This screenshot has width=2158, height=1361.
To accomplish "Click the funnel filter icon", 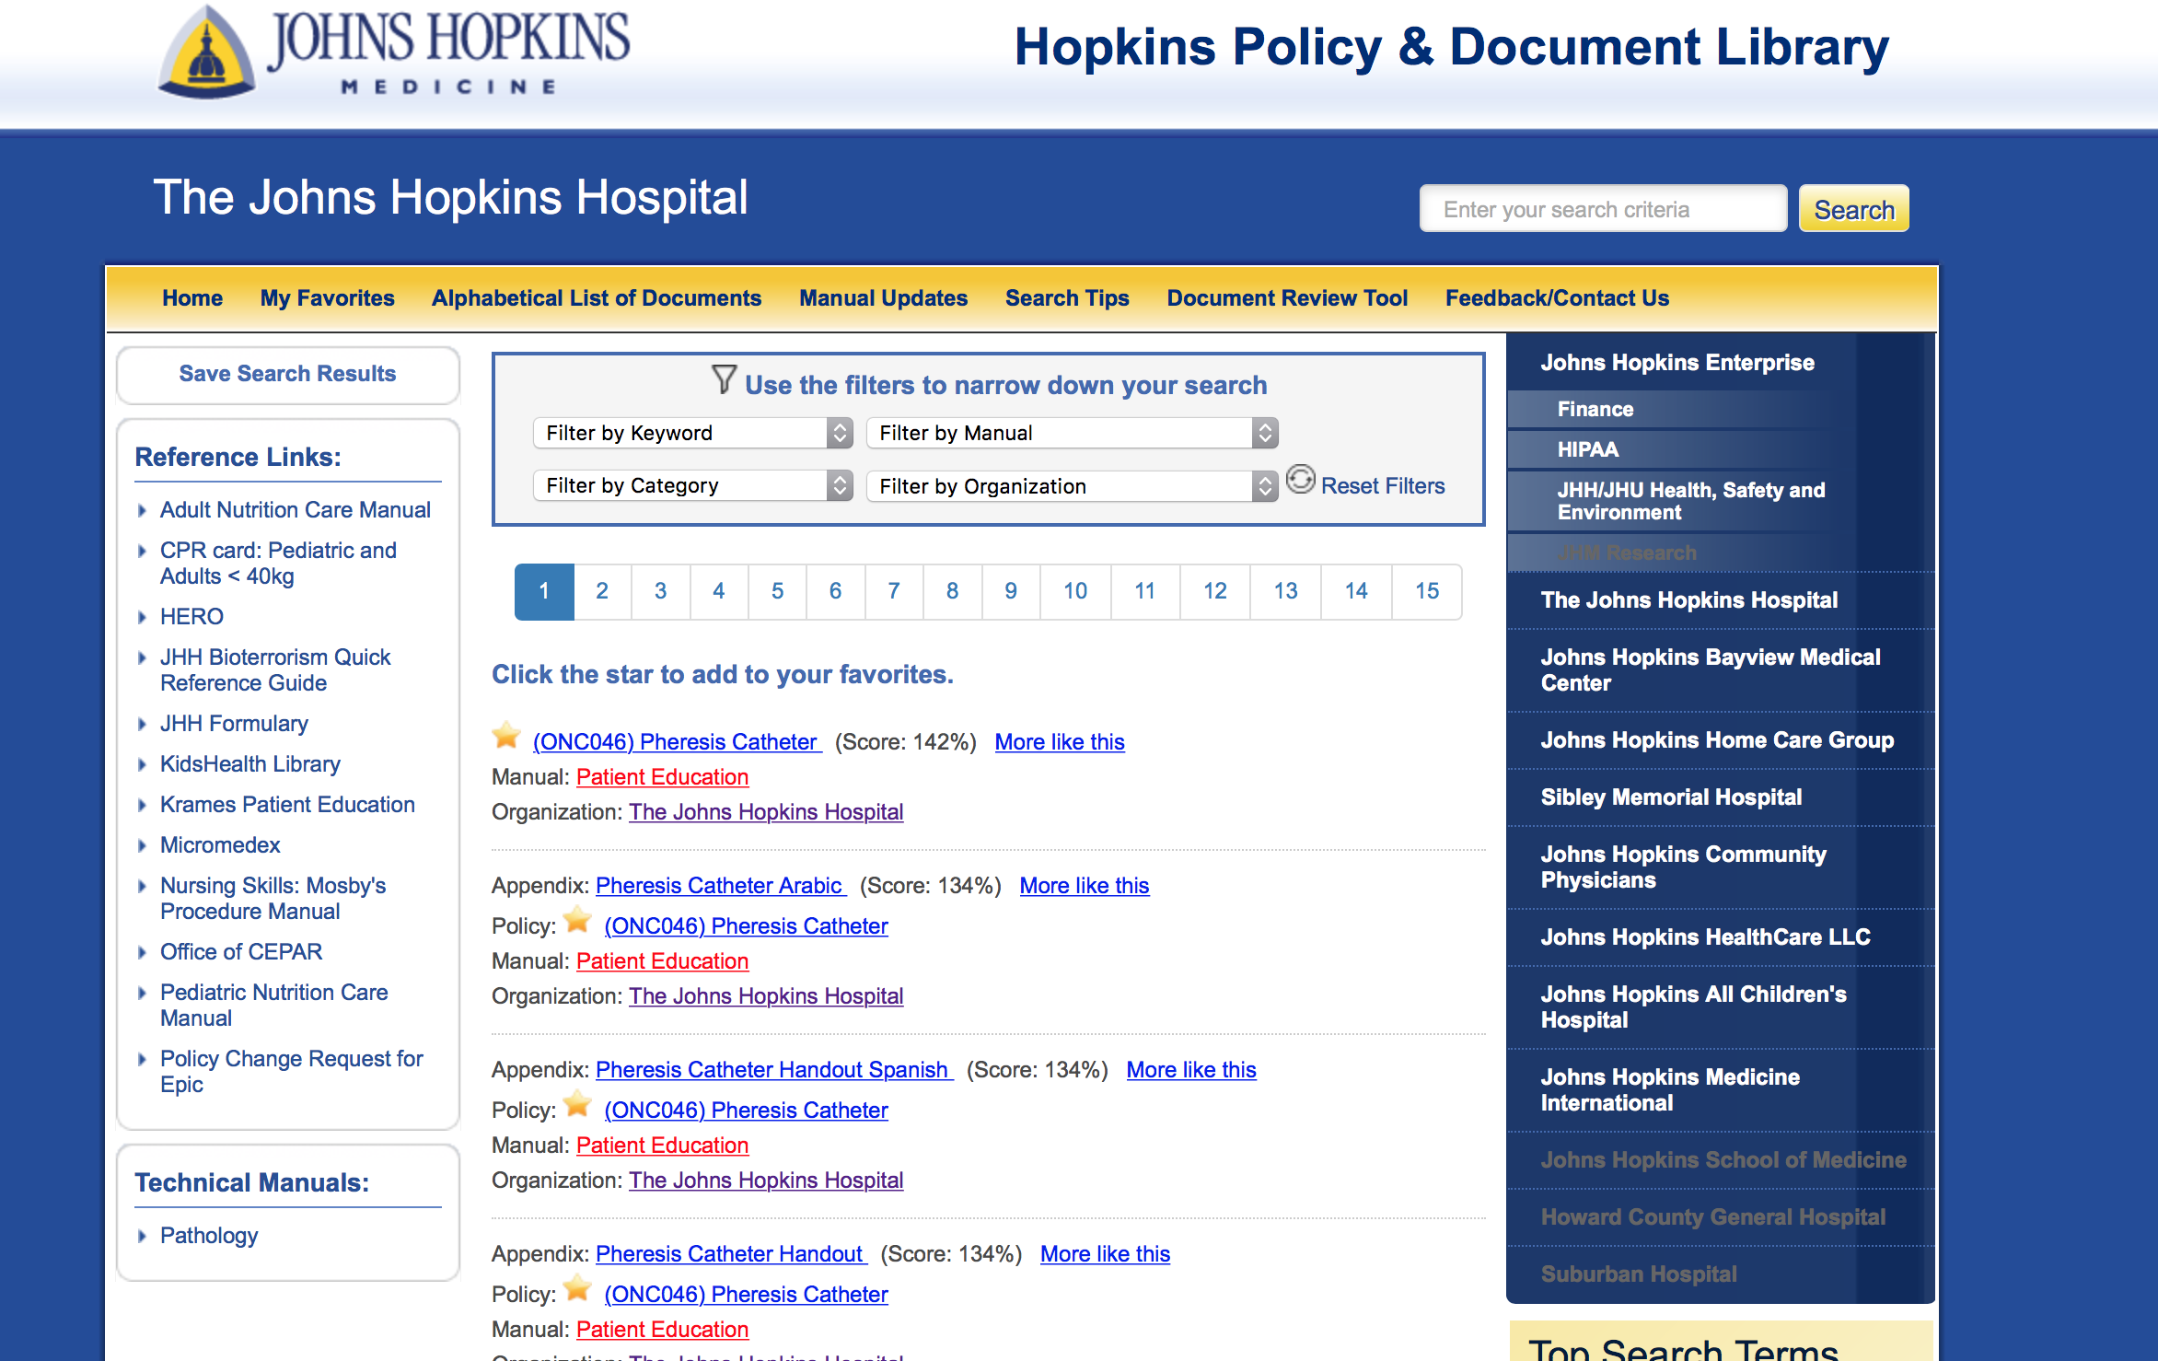I will click(724, 379).
